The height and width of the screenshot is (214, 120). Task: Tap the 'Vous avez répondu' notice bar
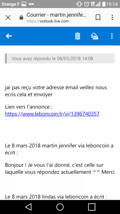coord(60,58)
